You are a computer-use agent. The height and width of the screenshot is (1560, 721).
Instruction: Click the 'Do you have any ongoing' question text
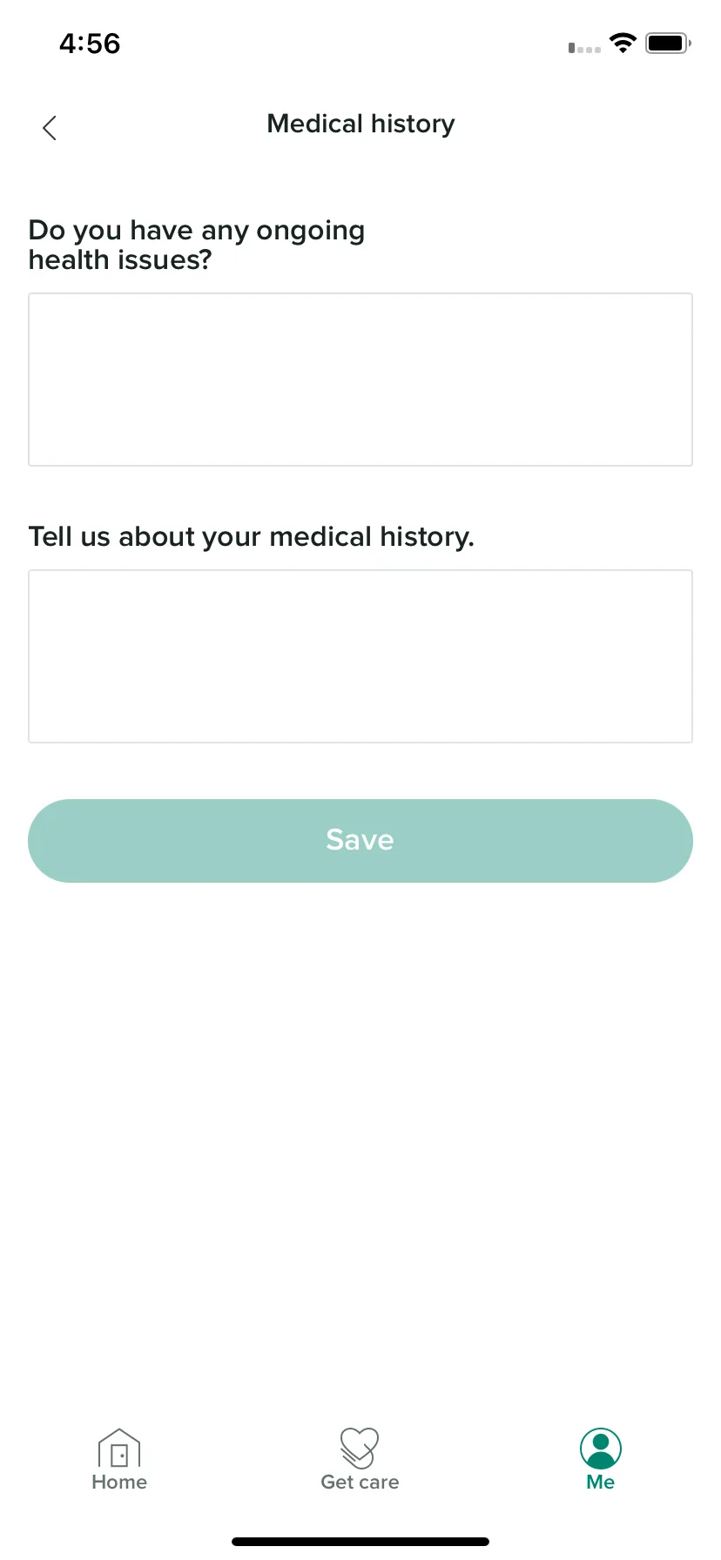[197, 231]
